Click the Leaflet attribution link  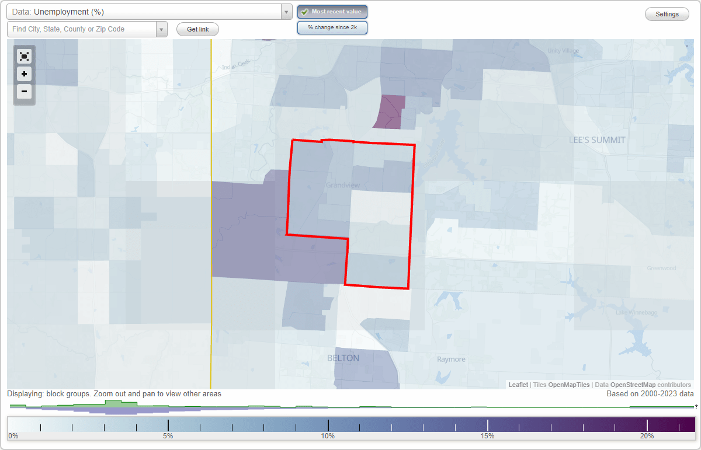coord(518,385)
